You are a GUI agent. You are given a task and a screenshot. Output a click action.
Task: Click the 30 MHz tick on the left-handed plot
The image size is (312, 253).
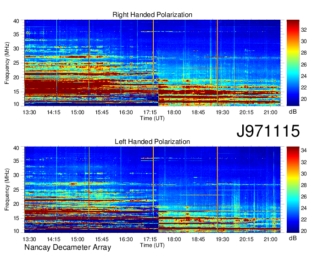[16, 175]
